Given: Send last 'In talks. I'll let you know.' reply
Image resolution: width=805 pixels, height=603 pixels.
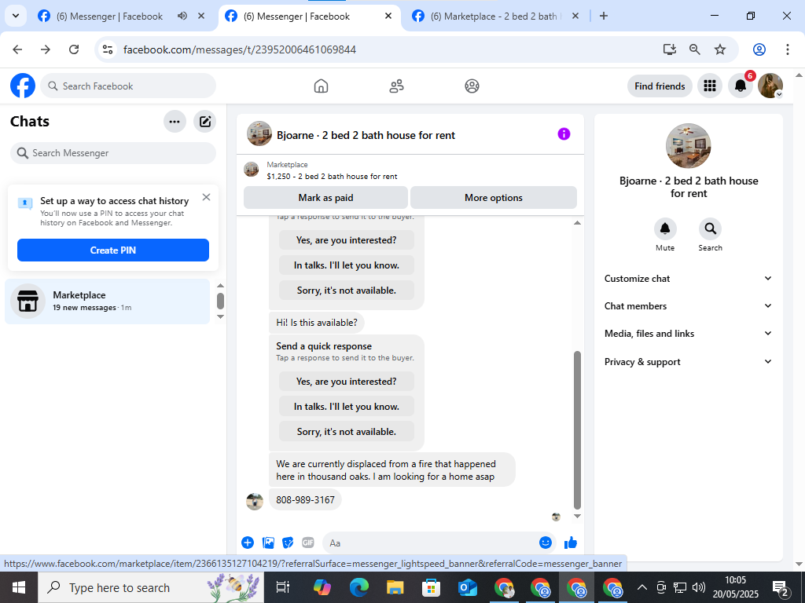Looking at the screenshot, I should 347,407.
